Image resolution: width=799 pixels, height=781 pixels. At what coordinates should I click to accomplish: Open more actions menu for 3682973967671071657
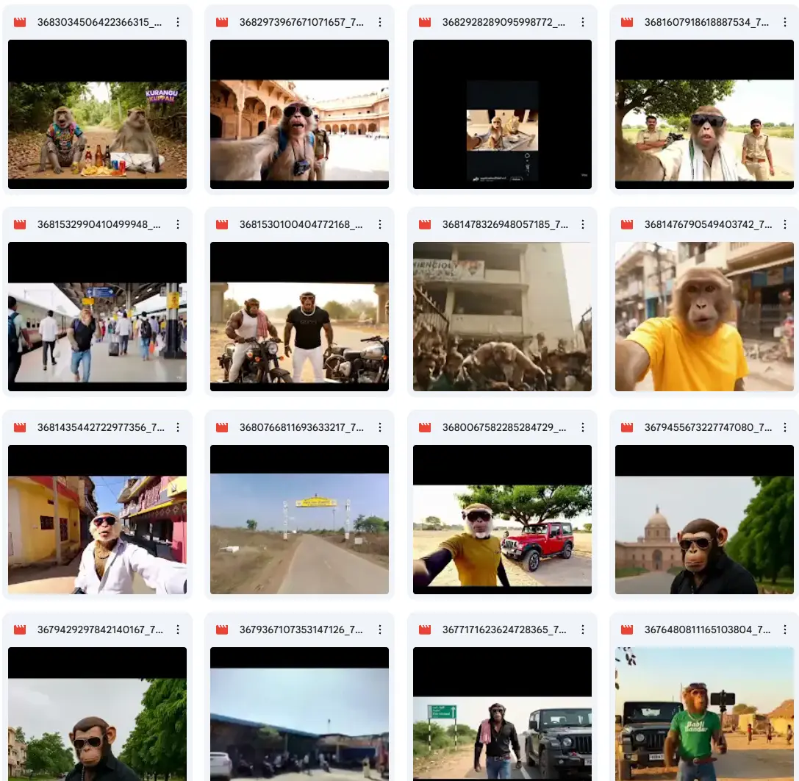tap(380, 22)
